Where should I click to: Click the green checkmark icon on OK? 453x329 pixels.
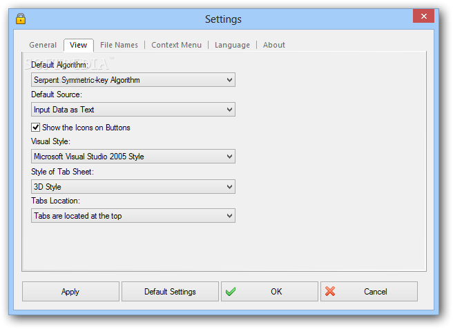[231, 292]
